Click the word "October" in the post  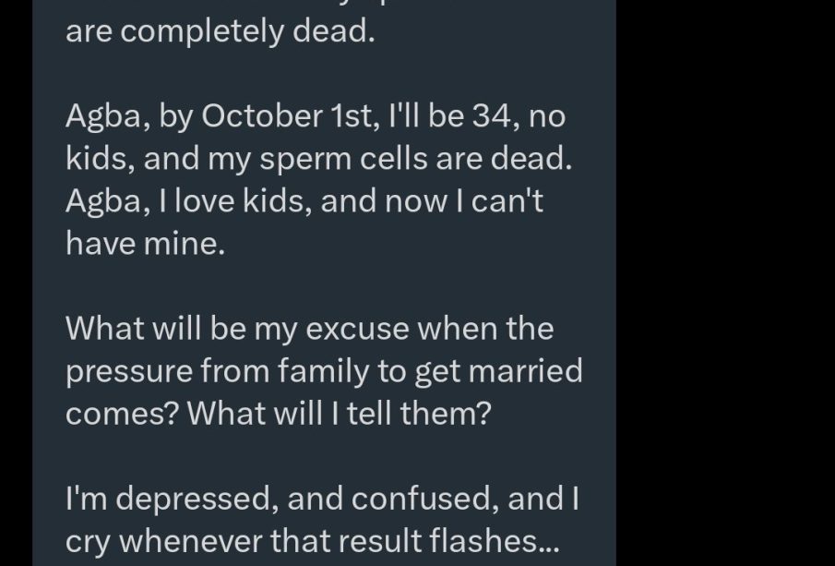click(261, 115)
